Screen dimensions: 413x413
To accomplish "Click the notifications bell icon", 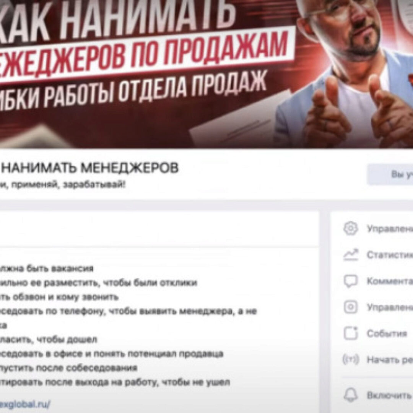I will 351,395.
